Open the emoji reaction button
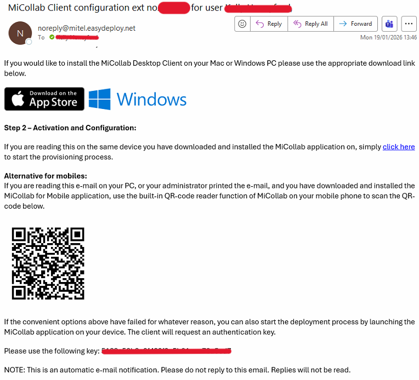This screenshot has width=419, height=380. (x=242, y=24)
